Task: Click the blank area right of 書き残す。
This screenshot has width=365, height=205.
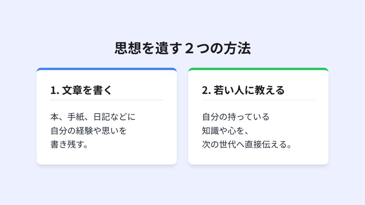Action: click(x=128, y=144)
